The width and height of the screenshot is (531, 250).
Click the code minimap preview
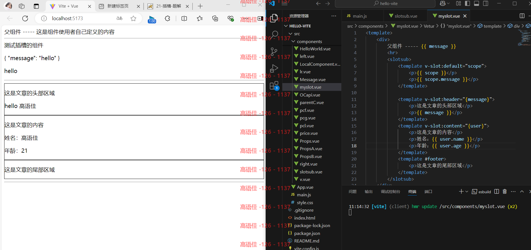click(524, 38)
